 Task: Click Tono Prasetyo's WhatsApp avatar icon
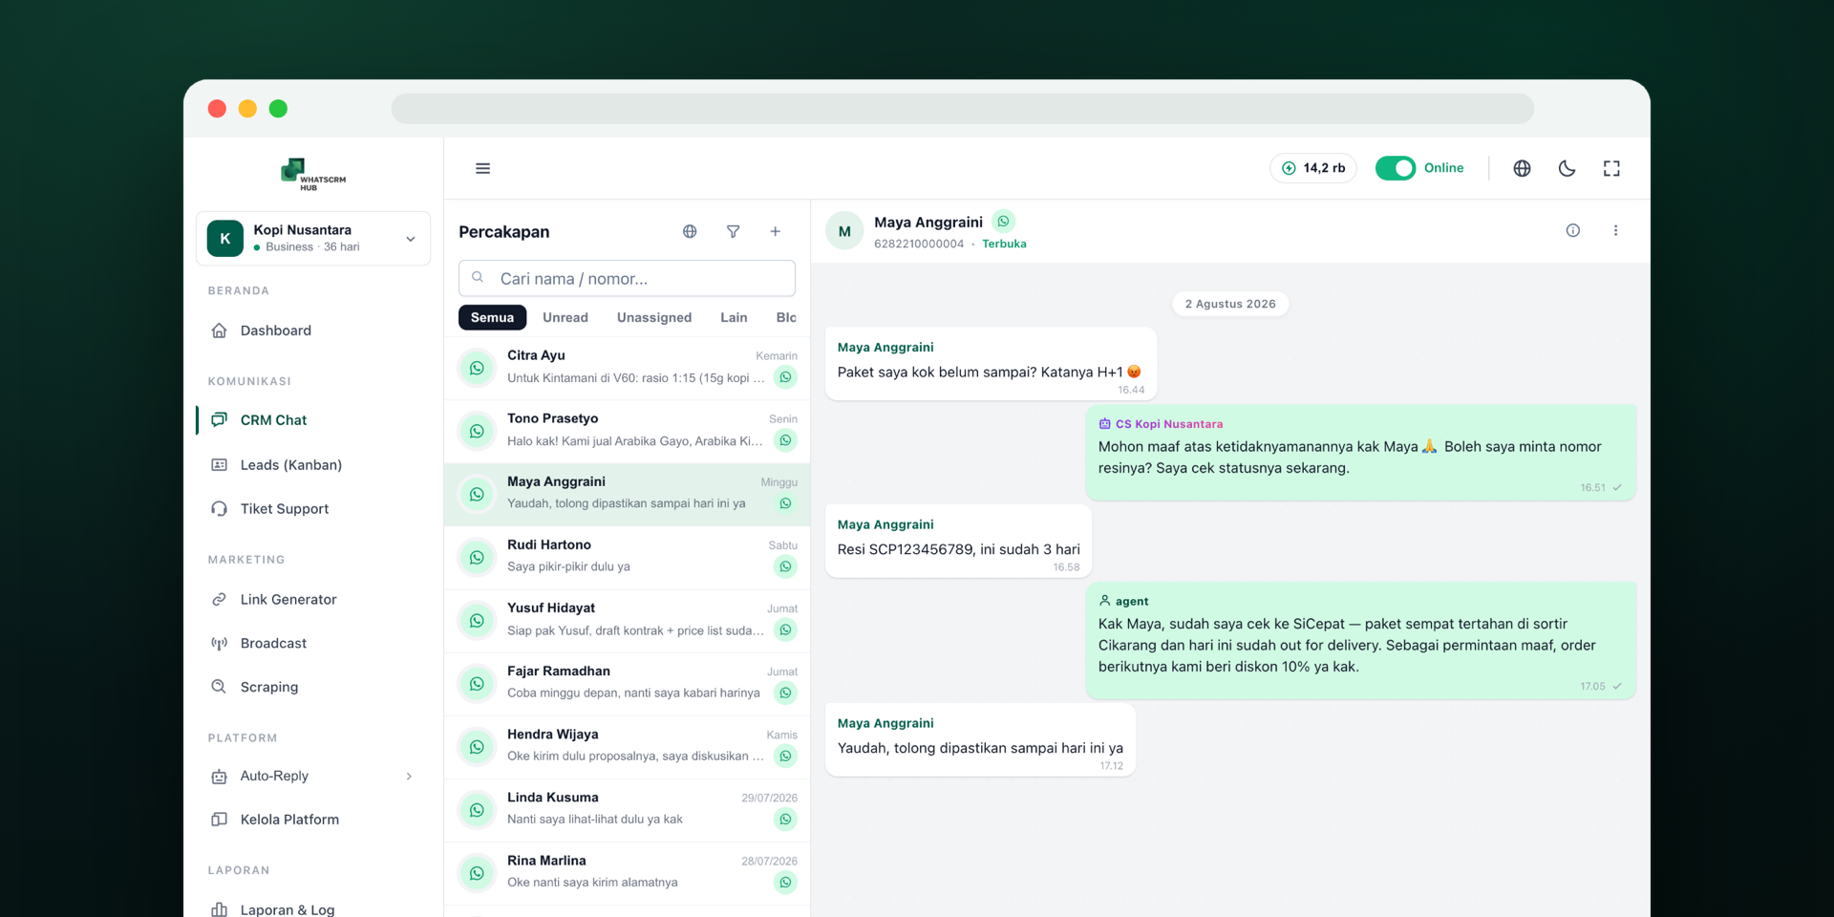point(477,431)
